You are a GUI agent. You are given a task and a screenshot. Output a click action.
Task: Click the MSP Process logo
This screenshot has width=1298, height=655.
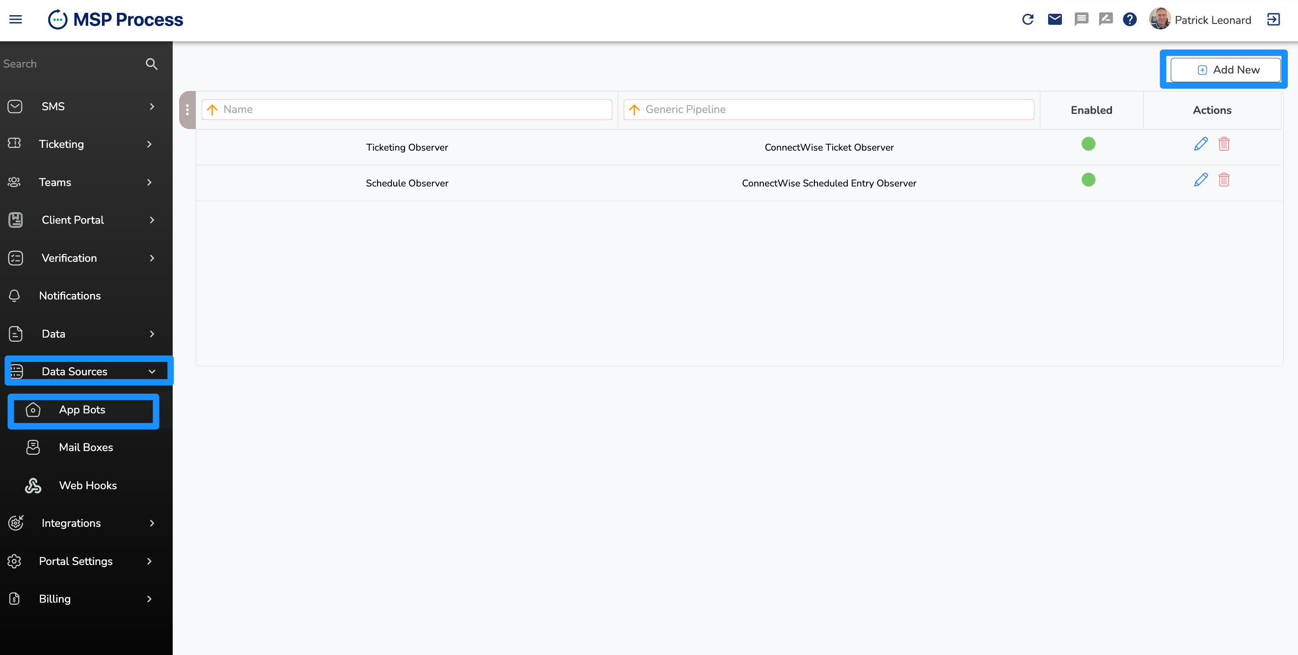point(115,20)
